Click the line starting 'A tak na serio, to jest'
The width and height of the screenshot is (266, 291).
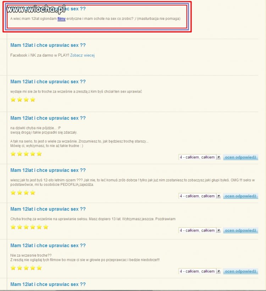pyautogui.click(x=79, y=141)
